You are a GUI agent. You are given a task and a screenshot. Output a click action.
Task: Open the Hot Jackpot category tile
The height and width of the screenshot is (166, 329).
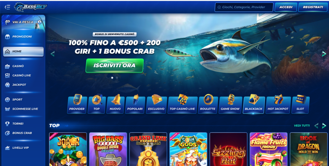(x=278, y=104)
